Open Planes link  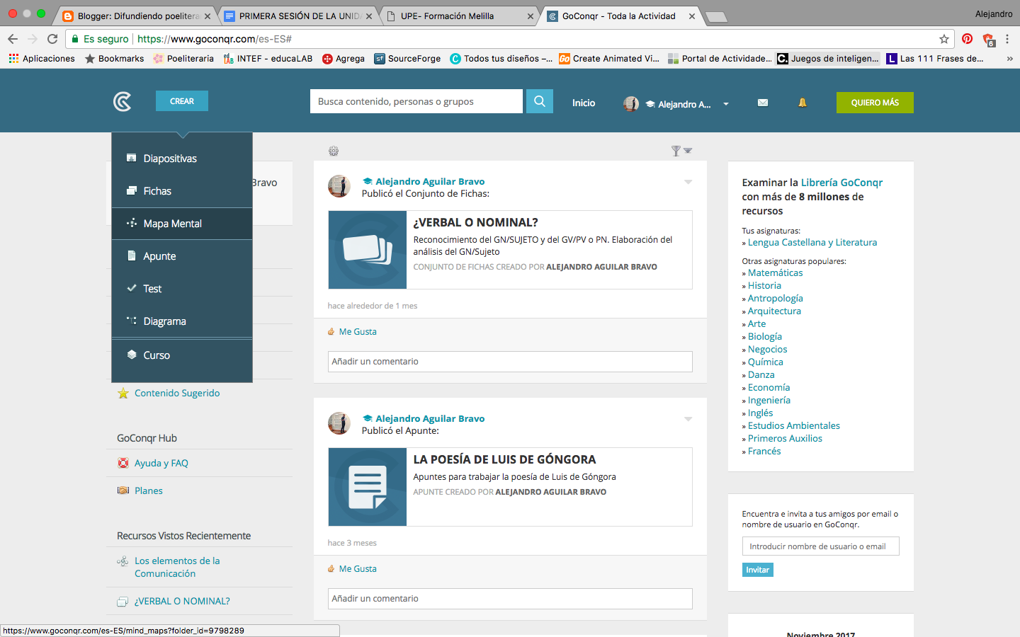click(x=149, y=490)
